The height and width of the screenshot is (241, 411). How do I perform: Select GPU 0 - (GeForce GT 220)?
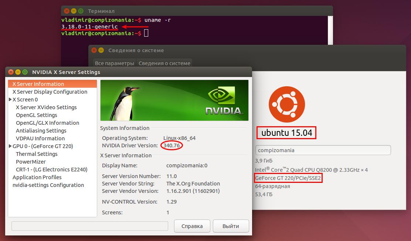(43, 146)
